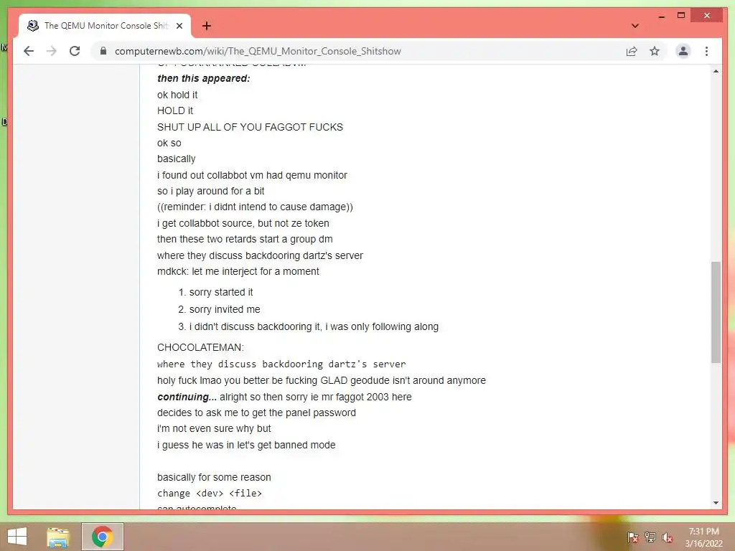Click the 'CHOCOLATEMAN:' heading line

pyautogui.click(x=200, y=347)
